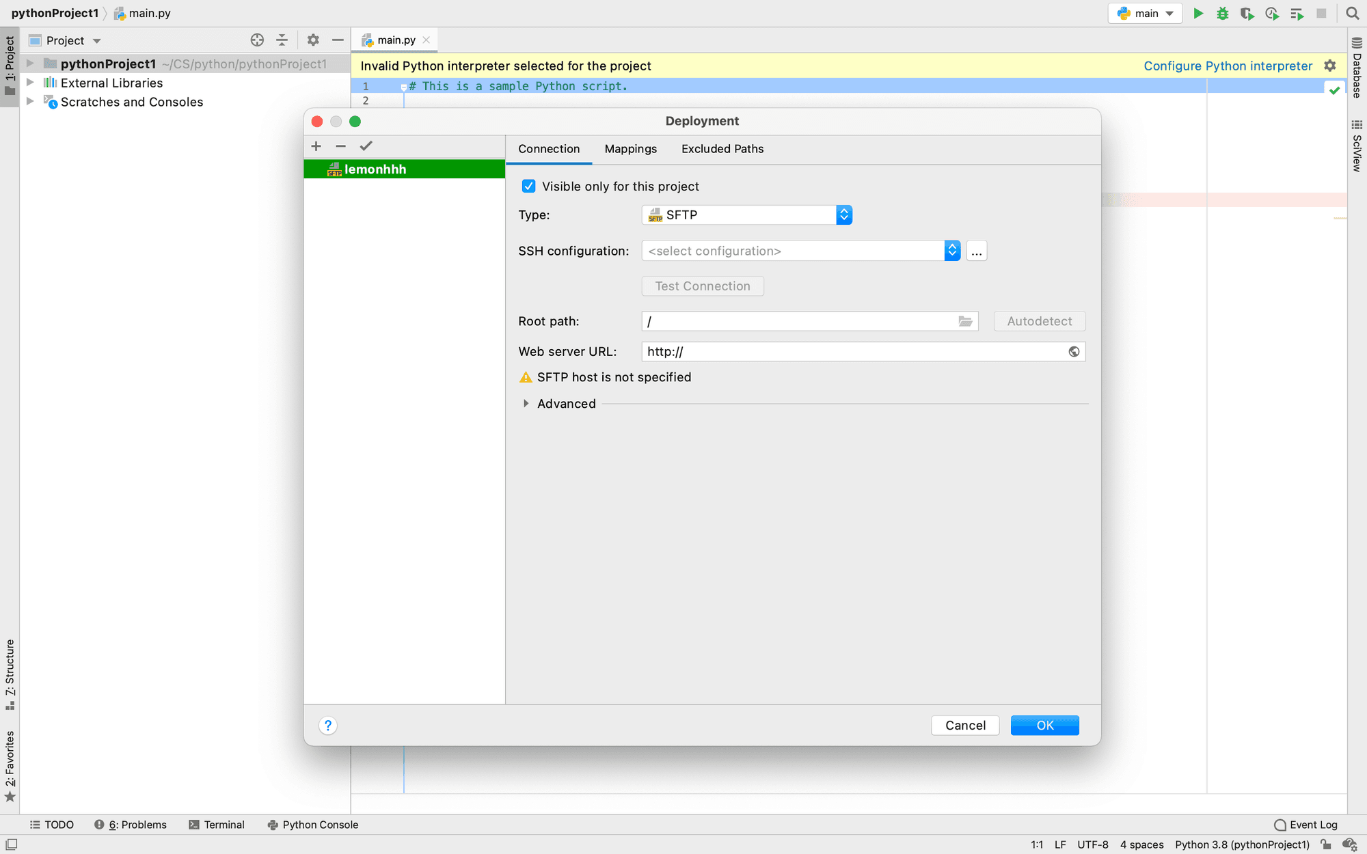Enable the deployment configuration checkmark
The image size is (1367, 854).
tap(365, 146)
